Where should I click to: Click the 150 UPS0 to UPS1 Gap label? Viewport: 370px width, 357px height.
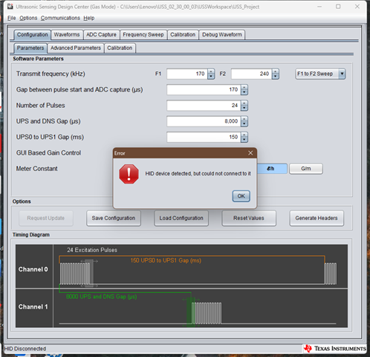coord(166,260)
